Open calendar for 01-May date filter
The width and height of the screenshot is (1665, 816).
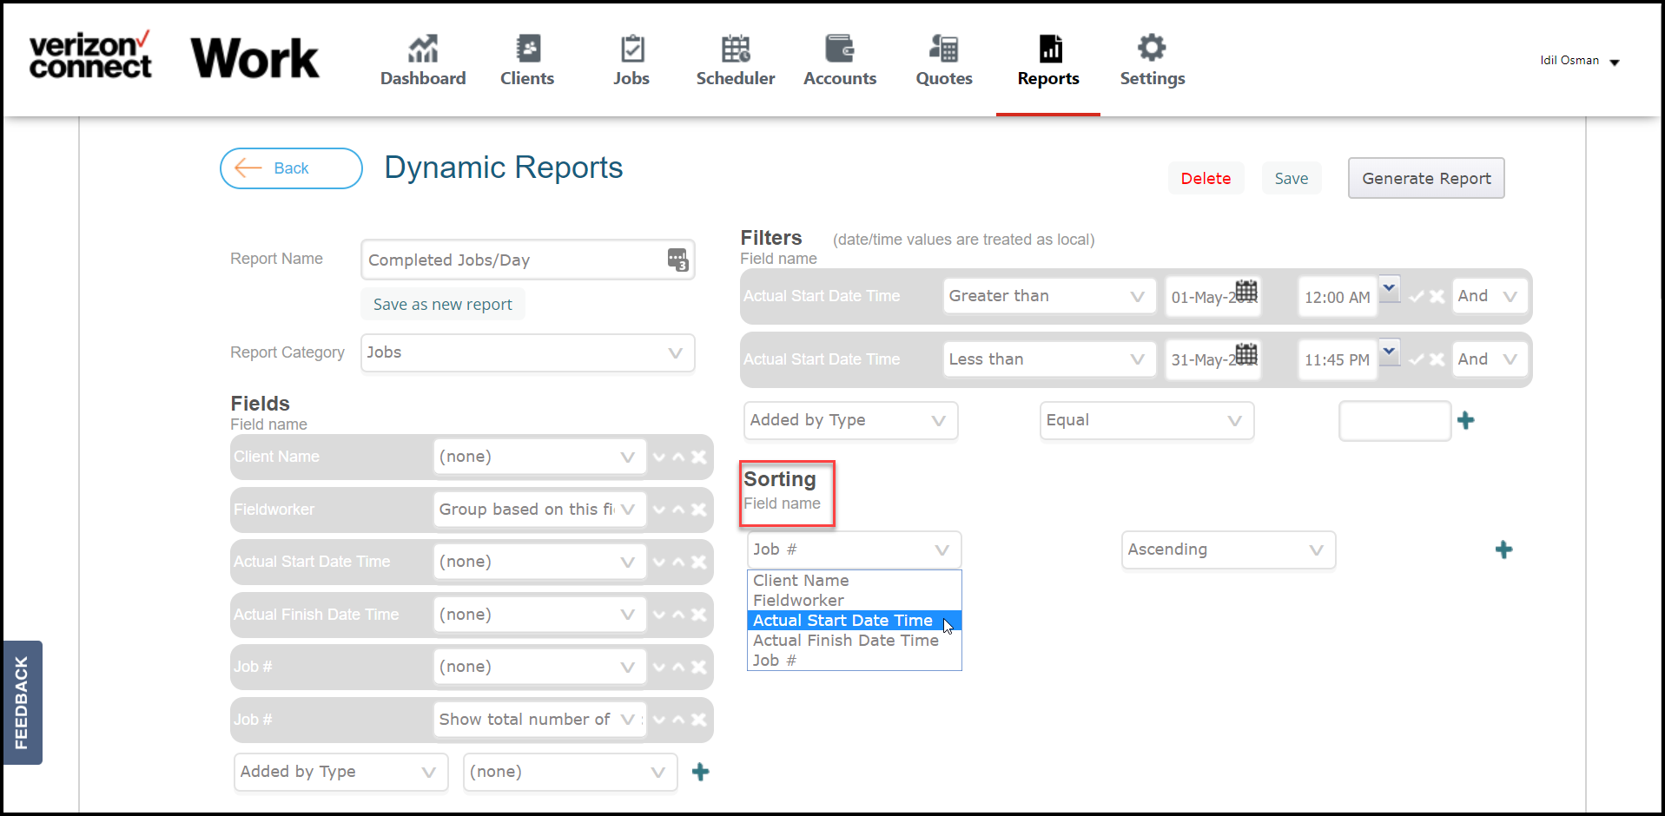1246,291
